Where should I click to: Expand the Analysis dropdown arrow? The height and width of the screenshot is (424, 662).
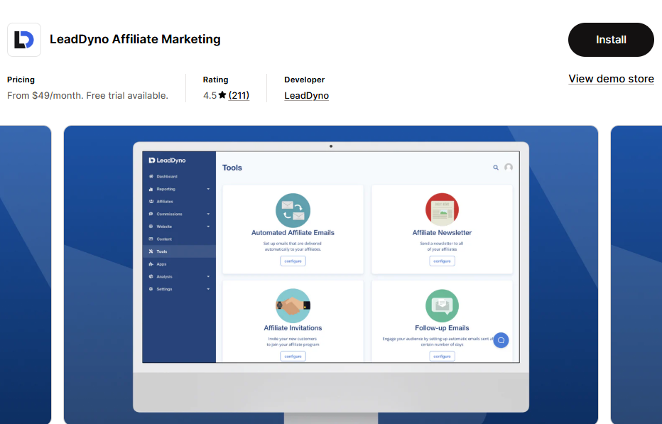pos(208,276)
